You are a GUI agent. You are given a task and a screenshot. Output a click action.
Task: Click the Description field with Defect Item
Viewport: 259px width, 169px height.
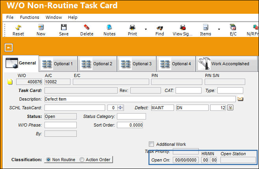point(140,99)
